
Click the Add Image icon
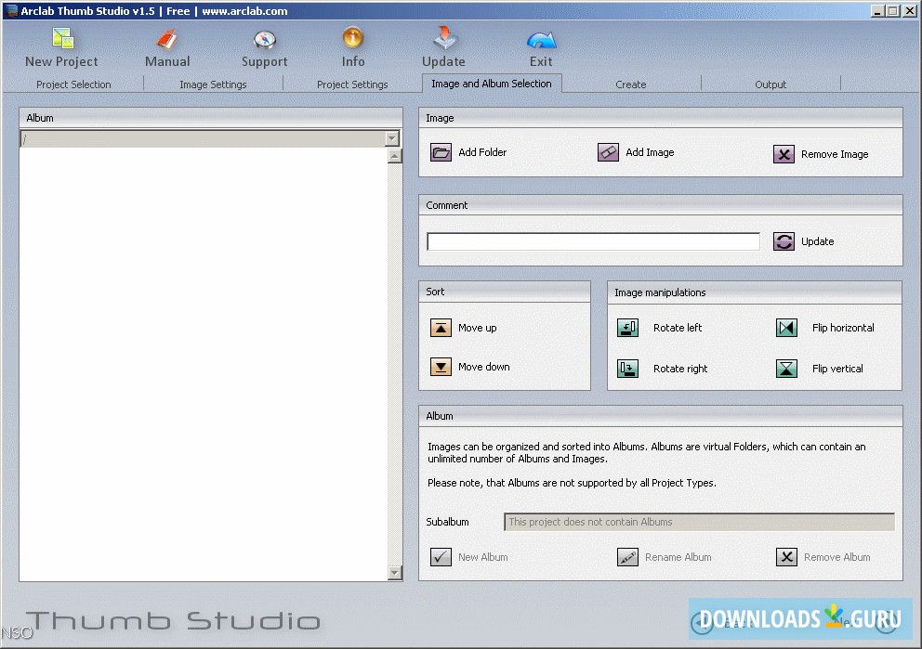click(608, 152)
